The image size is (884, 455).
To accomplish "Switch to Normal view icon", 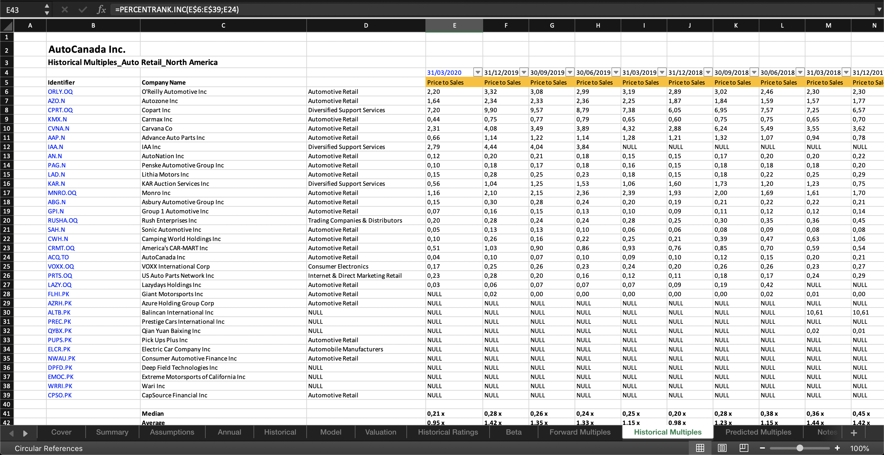I will pos(700,448).
